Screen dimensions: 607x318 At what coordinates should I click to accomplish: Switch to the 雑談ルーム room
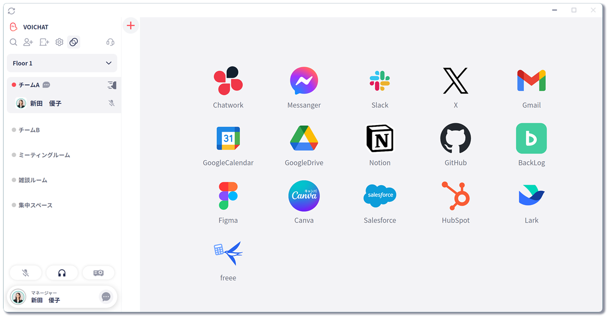33,180
